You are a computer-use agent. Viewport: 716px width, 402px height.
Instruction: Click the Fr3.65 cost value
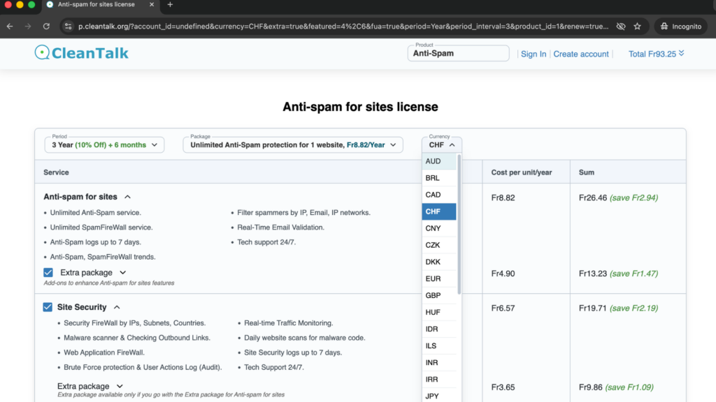pos(503,387)
